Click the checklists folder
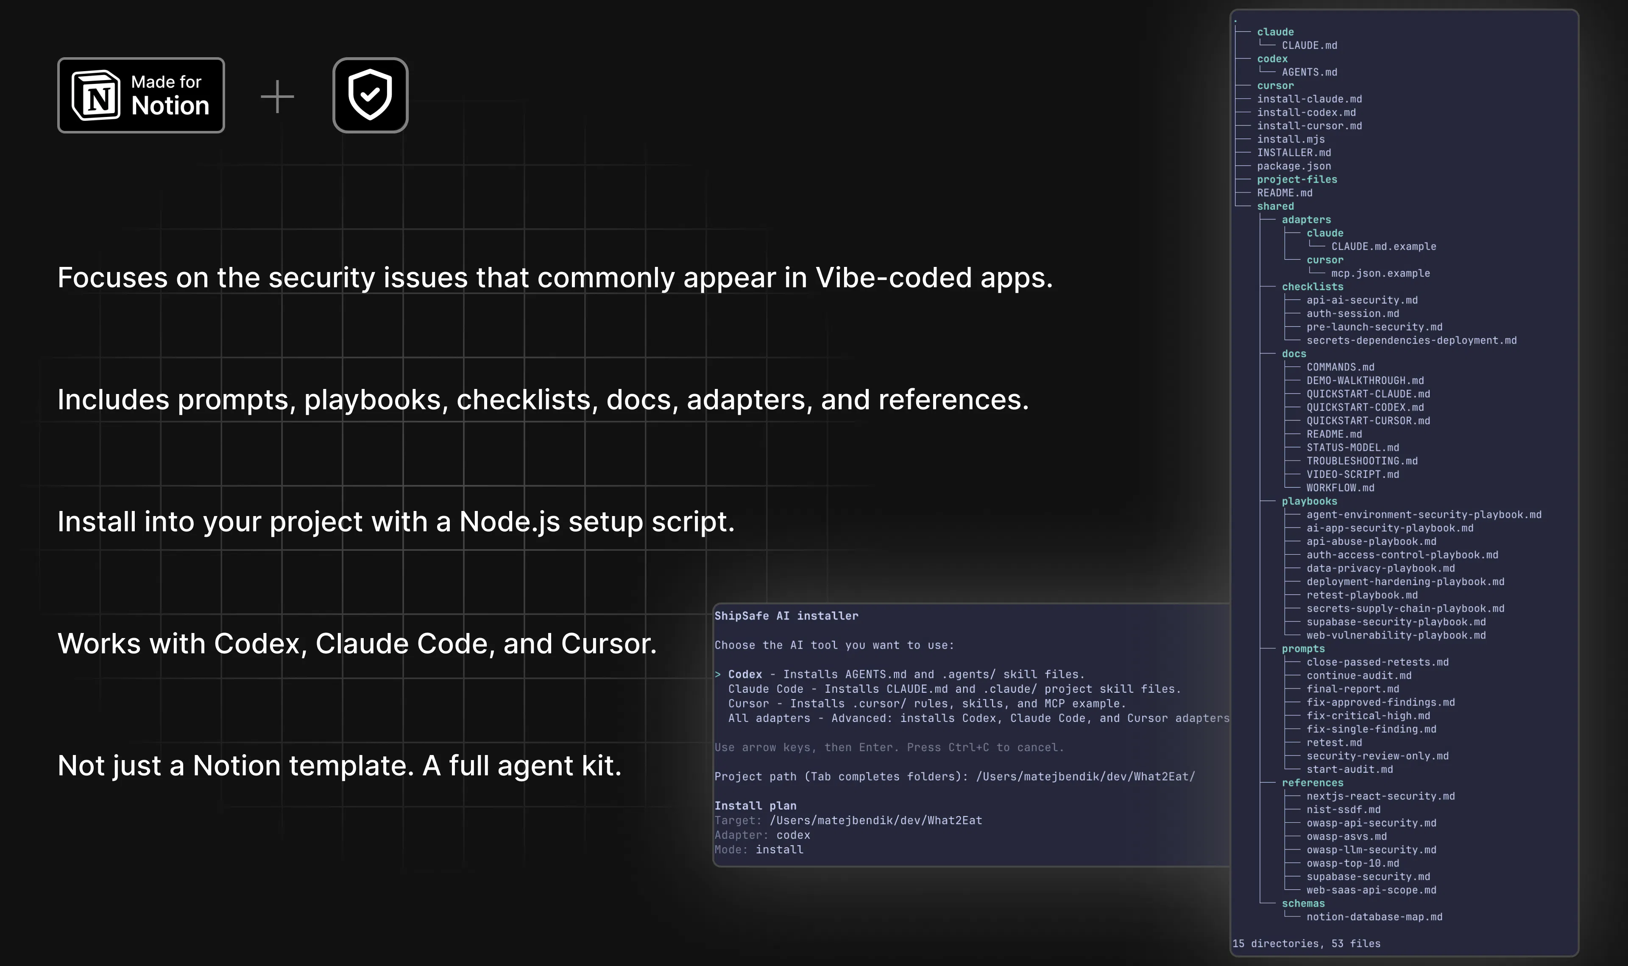Screen dimensions: 1628x966 (1312, 287)
